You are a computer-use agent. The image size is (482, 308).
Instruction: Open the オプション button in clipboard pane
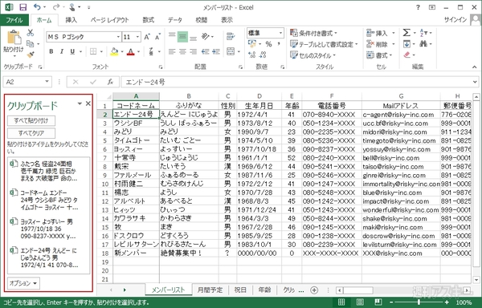tap(23, 283)
